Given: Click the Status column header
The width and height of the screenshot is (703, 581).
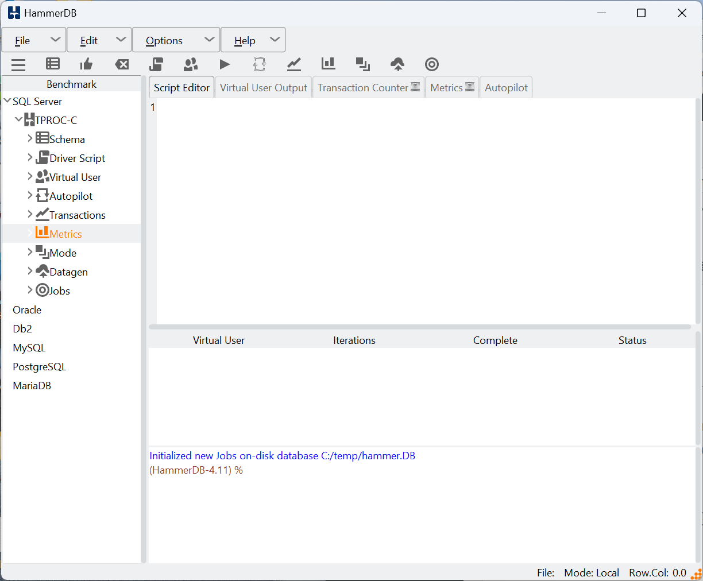Looking at the screenshot, I should tap(632, 340).
